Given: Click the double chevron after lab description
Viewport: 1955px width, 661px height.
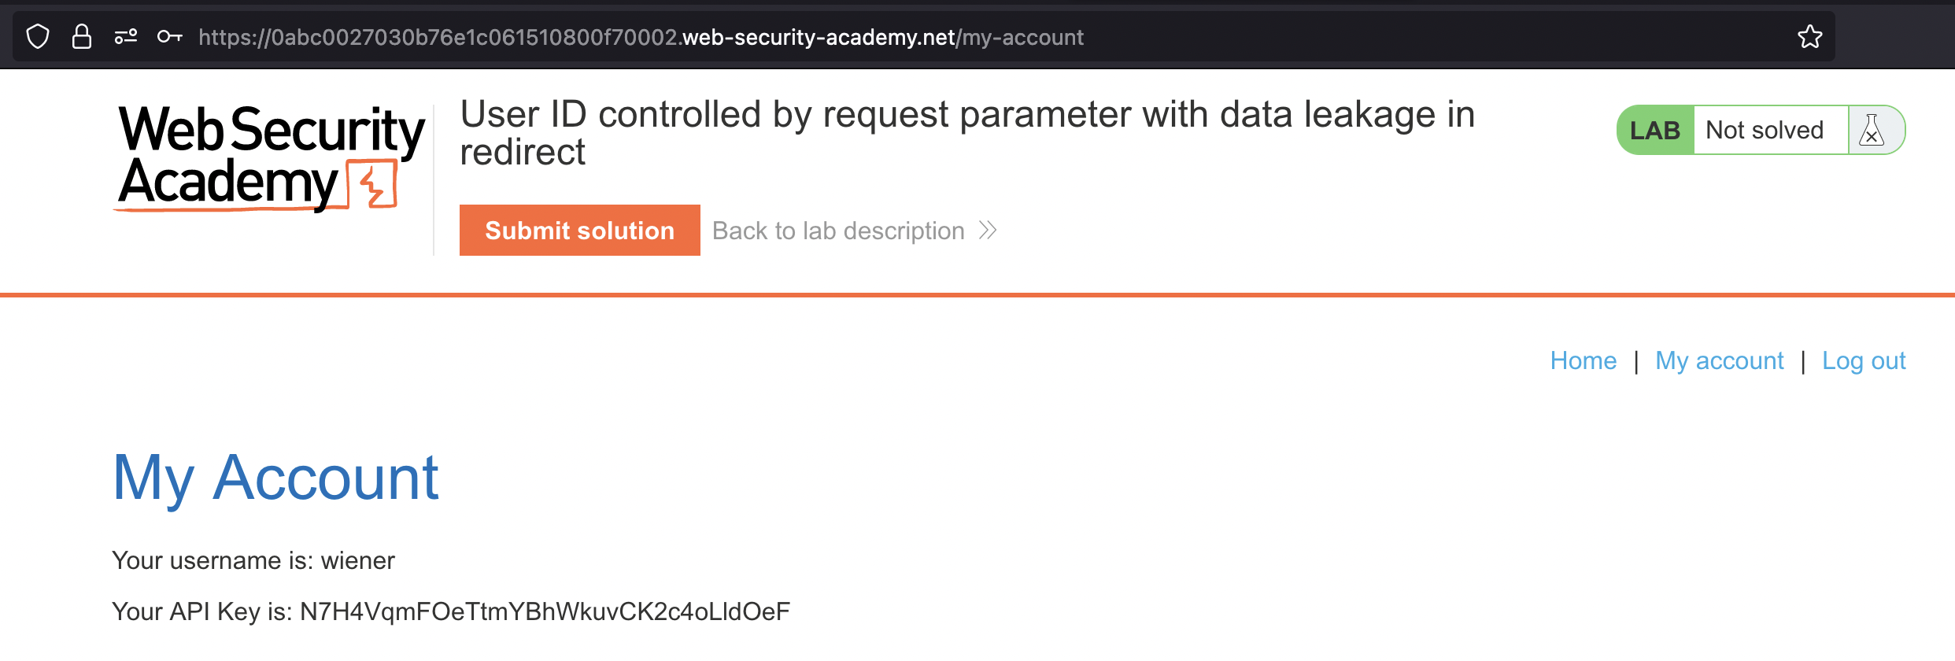Looking at the screenshot, I should click(x=989, y=231).
